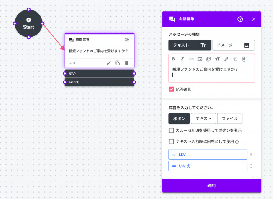273x199 pixels.
Task: Switch the message type to イメージ
Action: (x=233, y=45)
